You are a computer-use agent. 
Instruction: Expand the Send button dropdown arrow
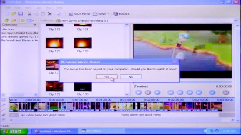click(108, 14)
